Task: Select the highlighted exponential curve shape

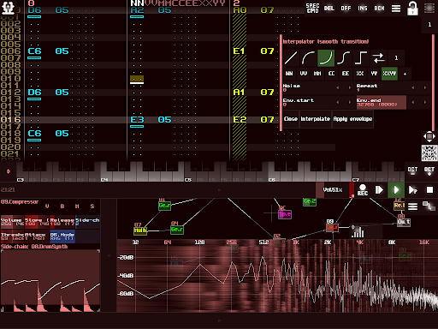Action: (326, 58)
